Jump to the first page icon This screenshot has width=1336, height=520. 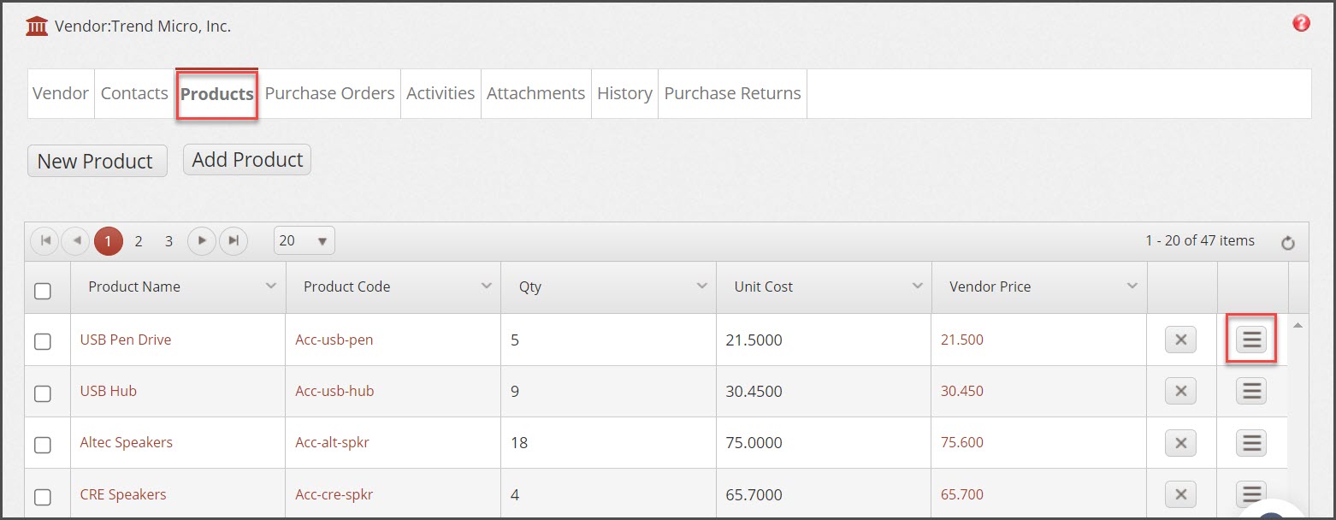click(x=44, y=241)
